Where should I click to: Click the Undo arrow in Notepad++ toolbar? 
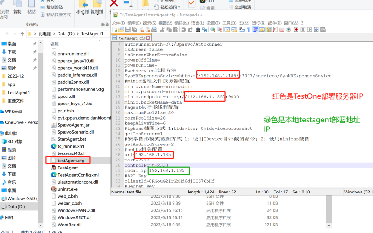[183, 30]
